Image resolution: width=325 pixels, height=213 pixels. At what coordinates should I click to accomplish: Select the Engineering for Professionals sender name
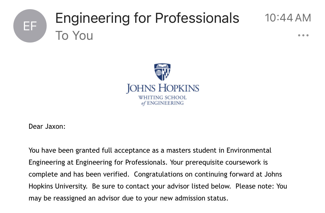pos(147,18)
